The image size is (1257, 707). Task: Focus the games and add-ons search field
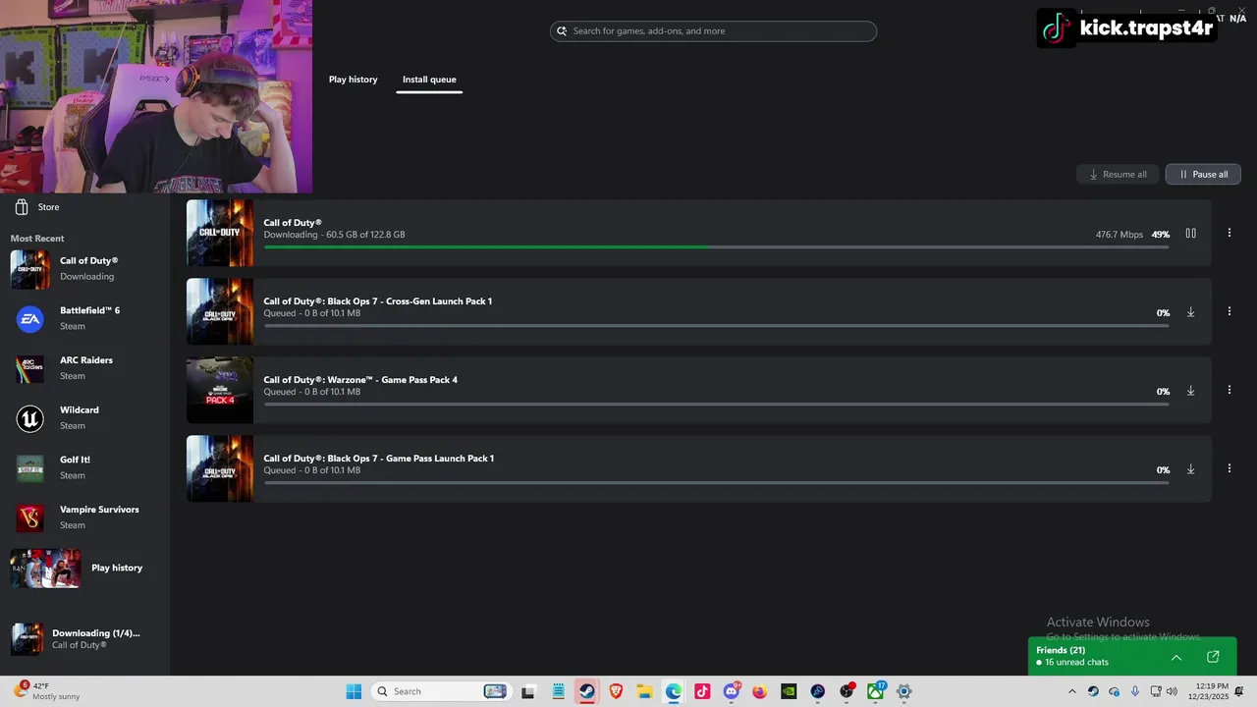[x=713, y=31]
